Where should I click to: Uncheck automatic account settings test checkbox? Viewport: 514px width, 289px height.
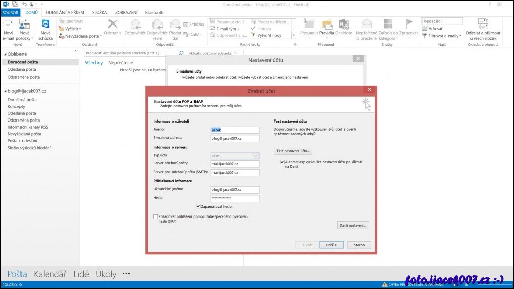(282, 162)
